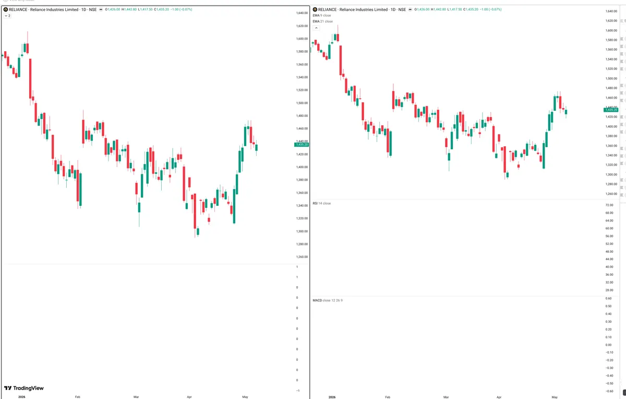
Task: Click the MACD scale value 0.60
Action: 608,298
